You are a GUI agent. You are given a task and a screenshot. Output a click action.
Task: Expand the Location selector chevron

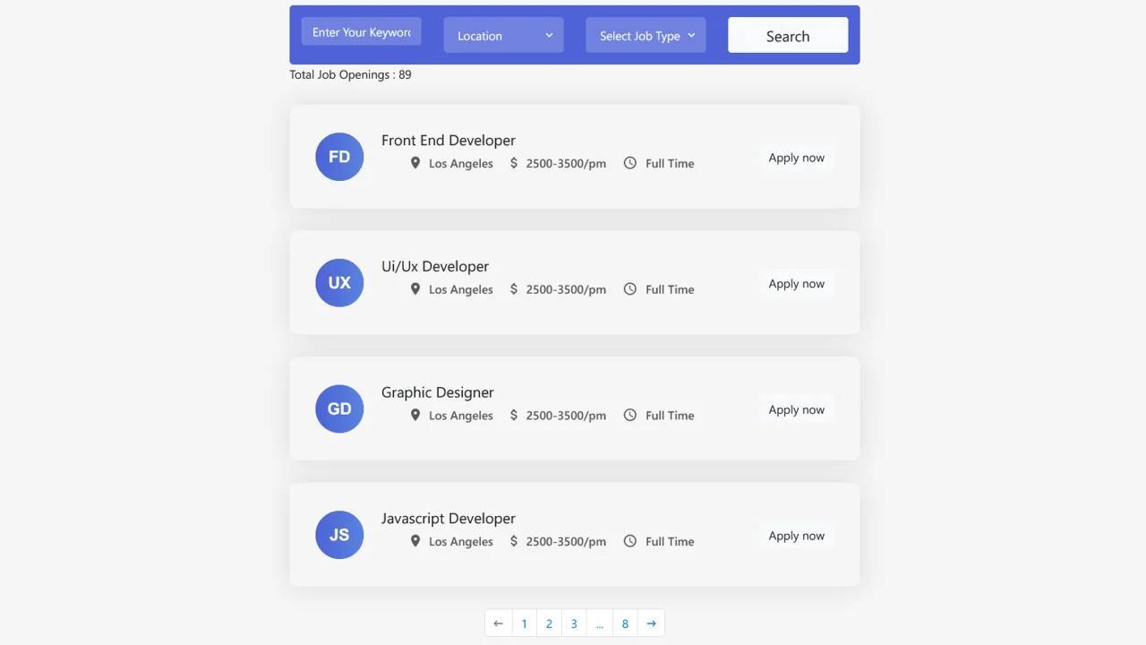point(550,35)
